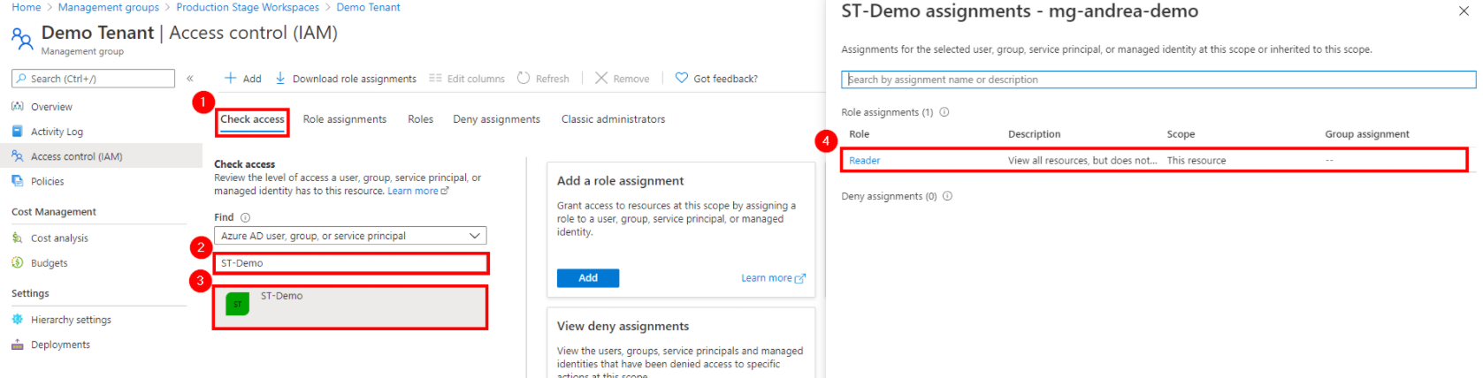Open the Home breadcrumb link
The height and width of the screenshot is (378, 1483).
tap(27, 7)
